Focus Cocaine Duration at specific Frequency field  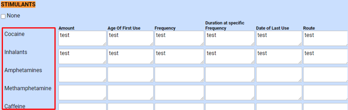[x=230, y=38]
